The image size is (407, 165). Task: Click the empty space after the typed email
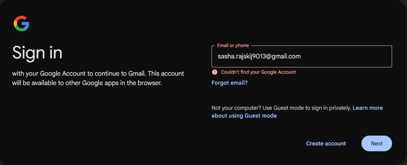345,56
